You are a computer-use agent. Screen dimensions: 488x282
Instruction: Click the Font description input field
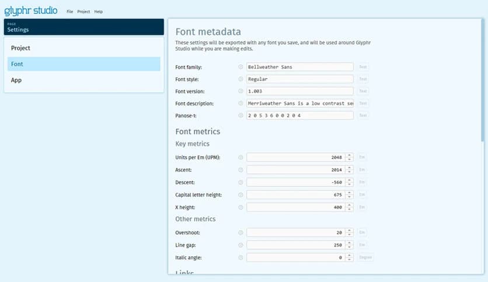pyautogui.click(x=299, y=103)
